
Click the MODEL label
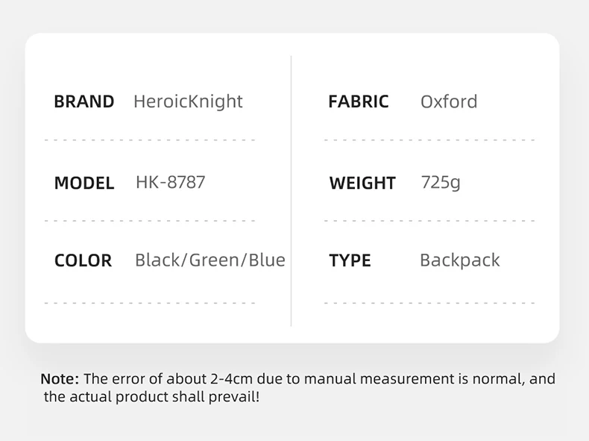click(x=84, y=183)
